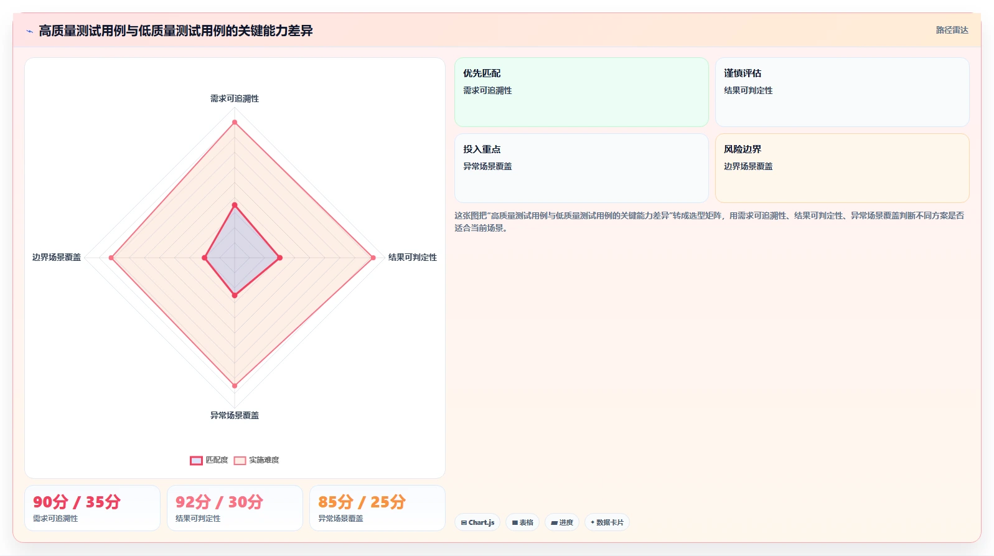The height and width of the screenshot is (556, 994).
Task: Open the 投入重点 card
Action: (x=581, y=168)
